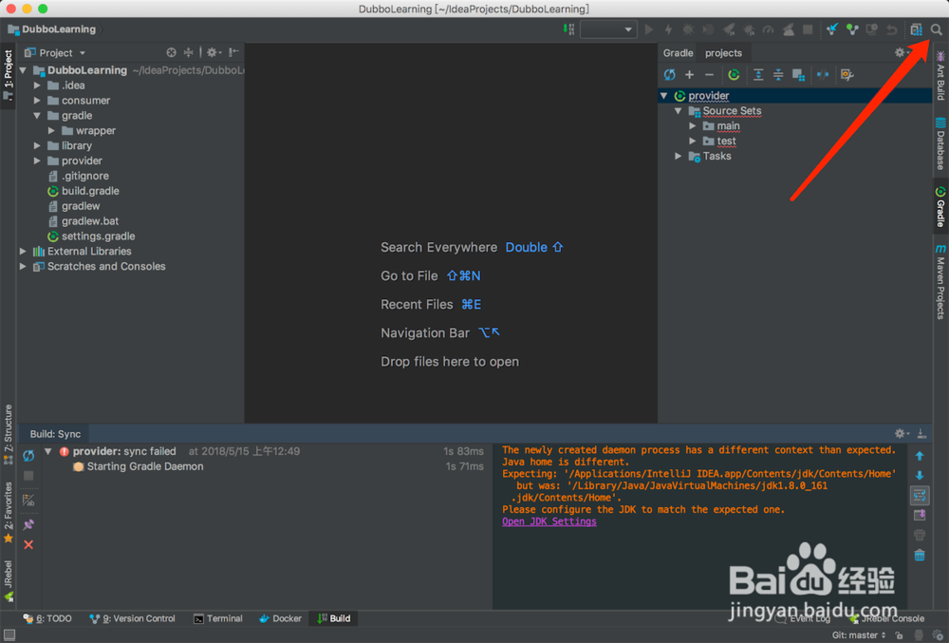Image resolution: width=949 pixels, height=643 pixels.
Task: Click scroll from source target icon
Action: pos(171,52)
